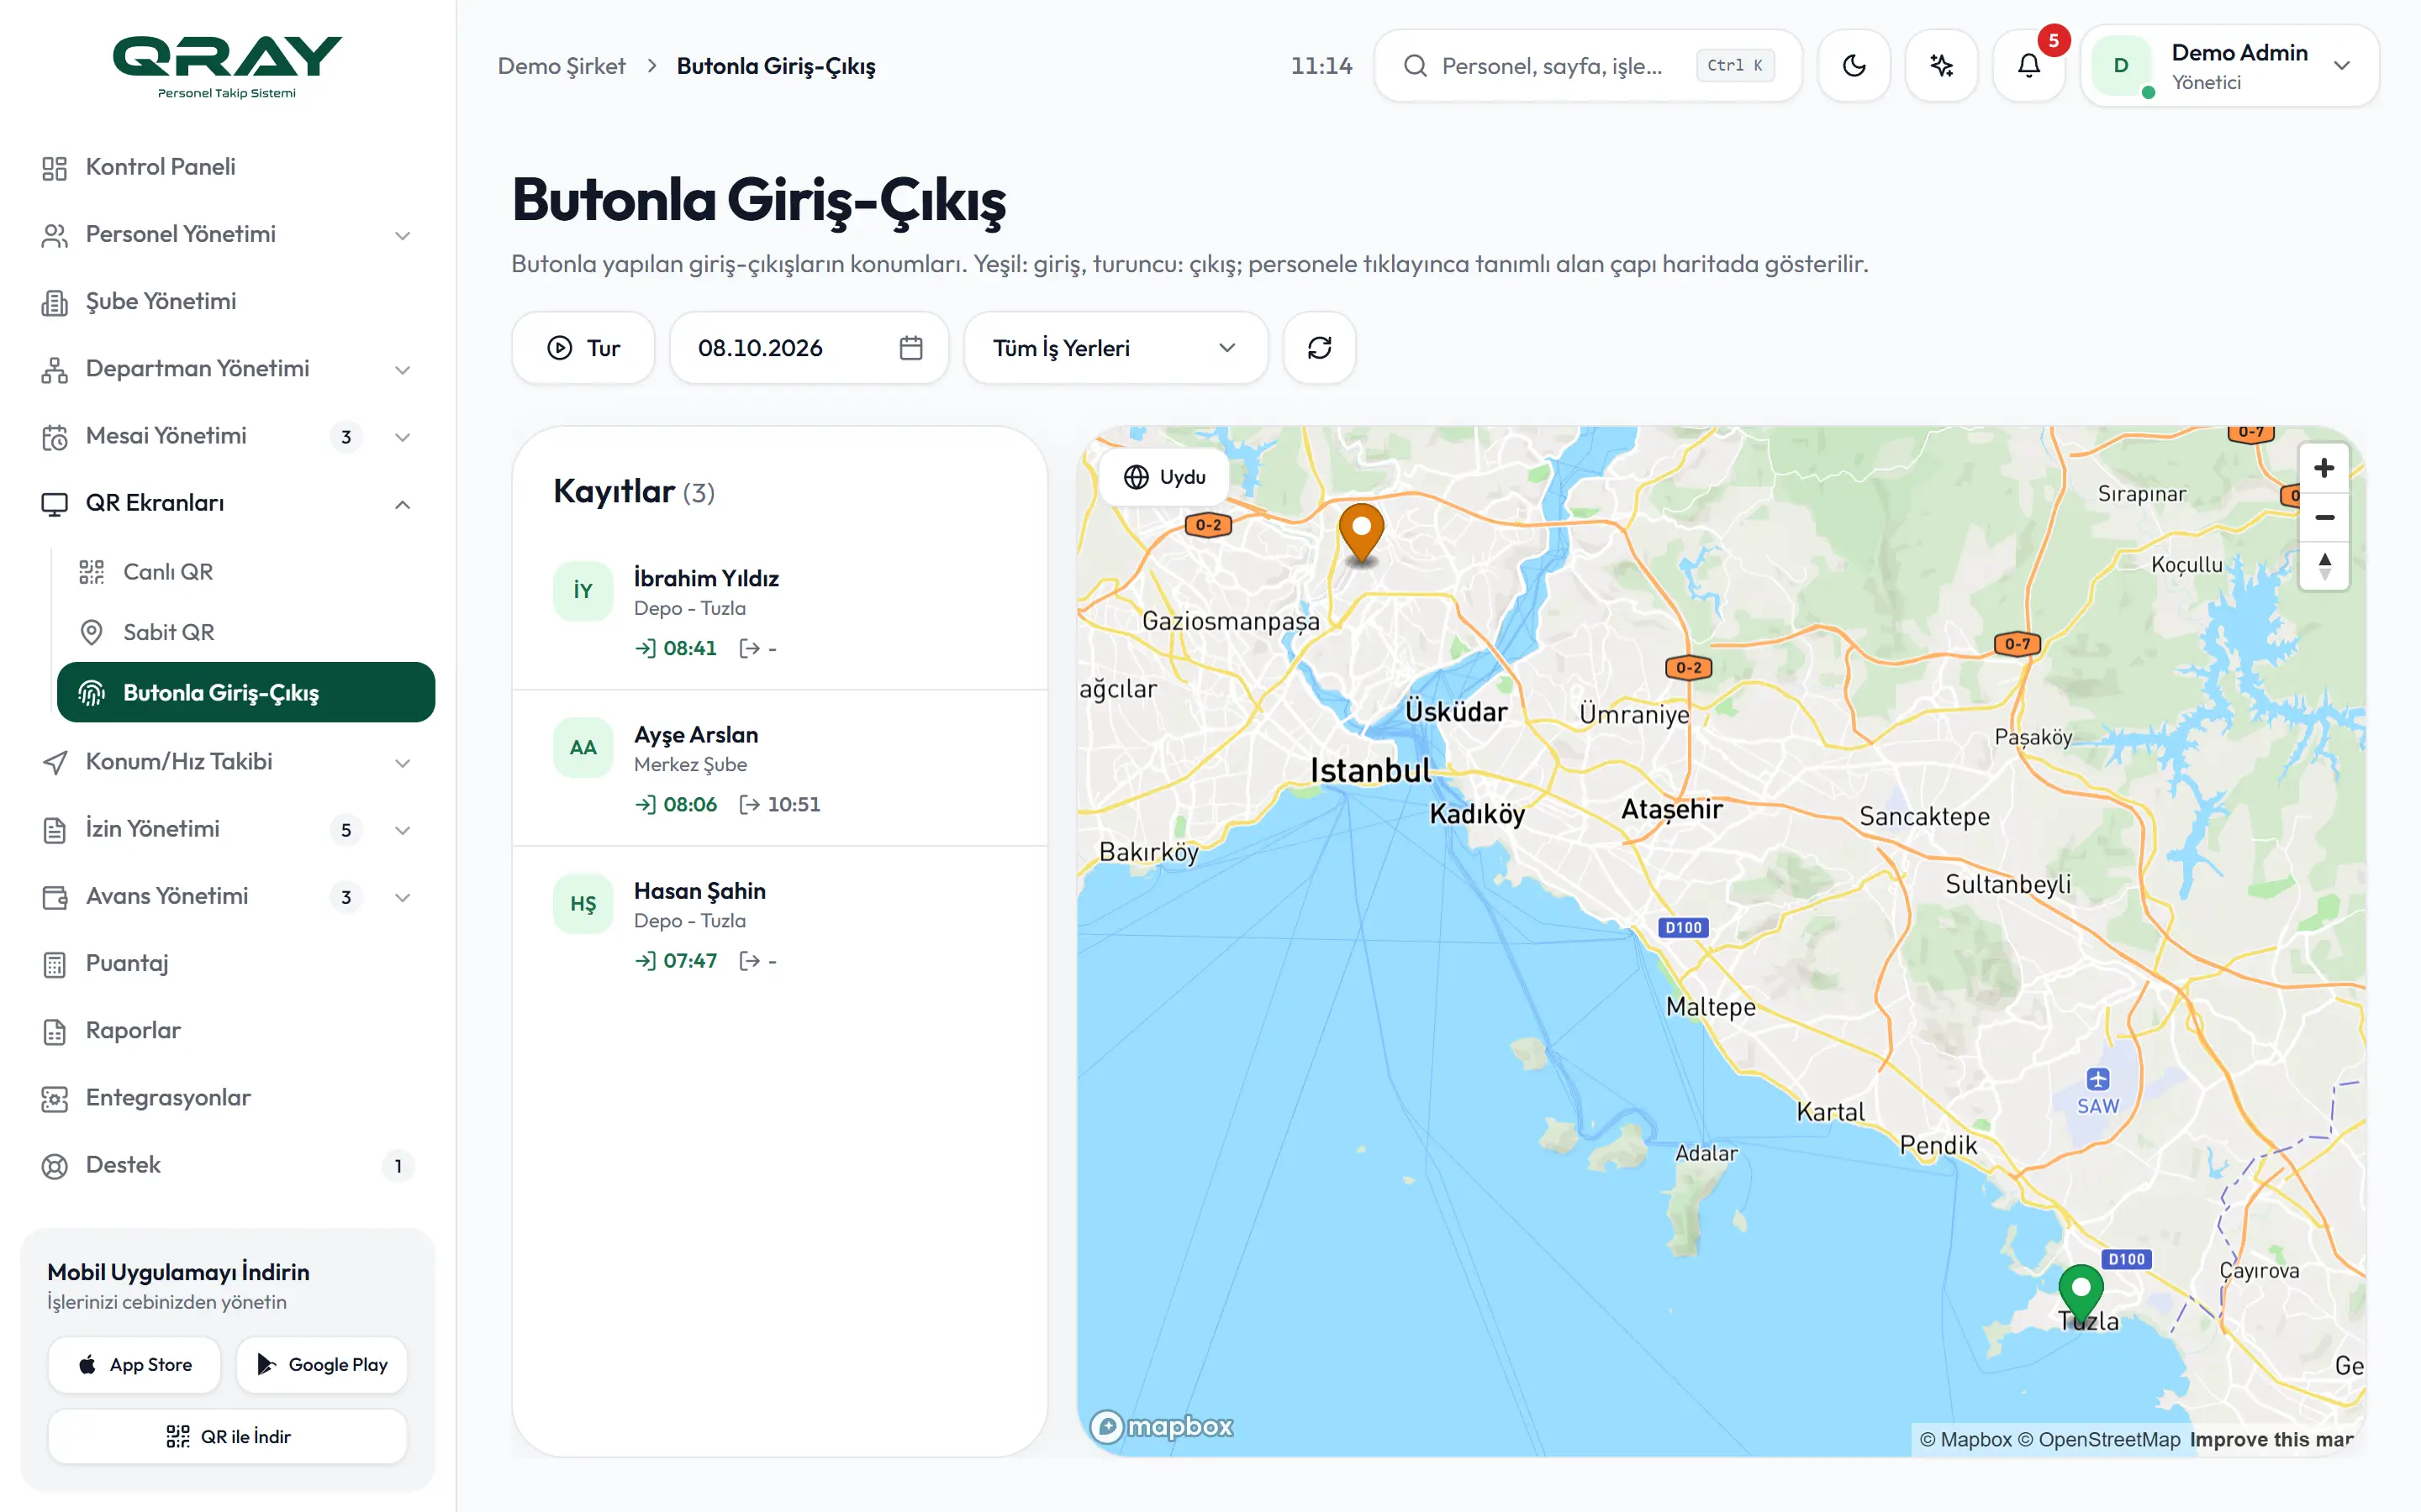
Task: Open the Tüm İş Yerleri dropdown
Action: click(x=1116, y=348)
